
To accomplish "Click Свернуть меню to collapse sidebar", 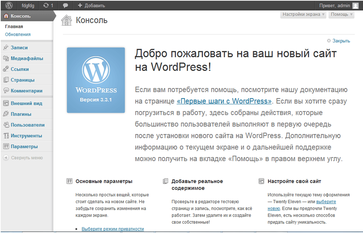I will pyautogui.click(x=27, y=158).
